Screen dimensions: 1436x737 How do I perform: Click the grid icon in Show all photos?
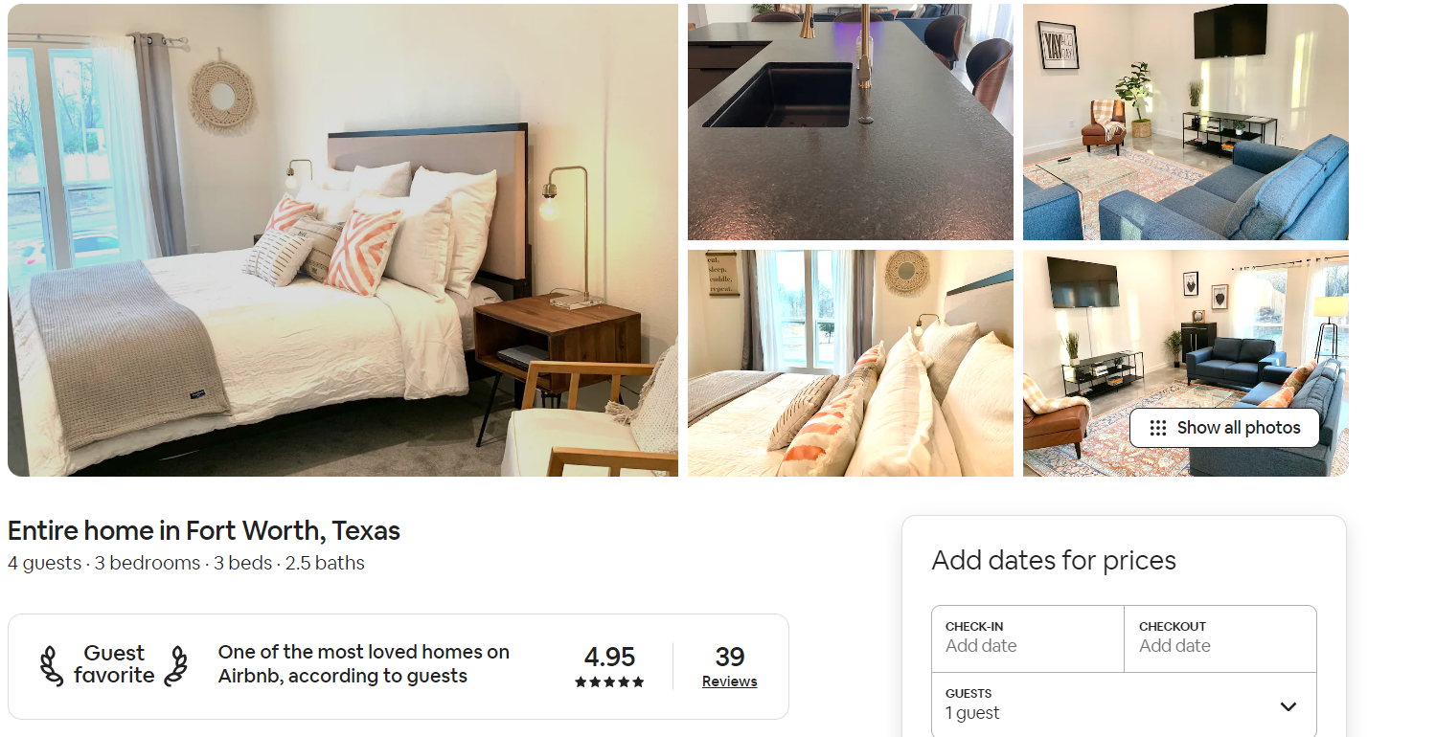pos(1157,428)
